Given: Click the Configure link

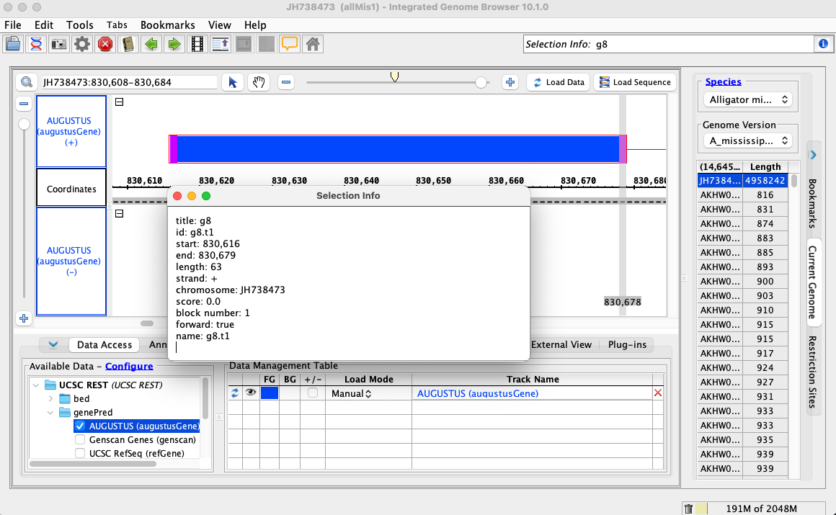Looking at the screenshot, I should 129,366.
